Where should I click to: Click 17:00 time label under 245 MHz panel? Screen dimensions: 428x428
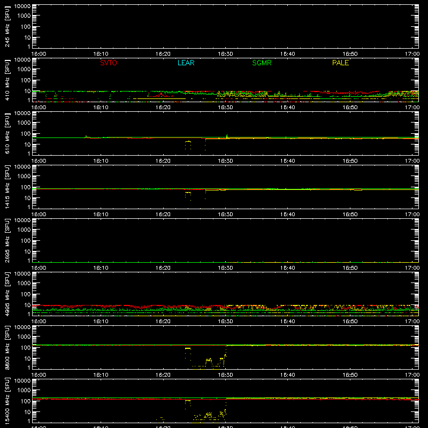tap(412, 54)
